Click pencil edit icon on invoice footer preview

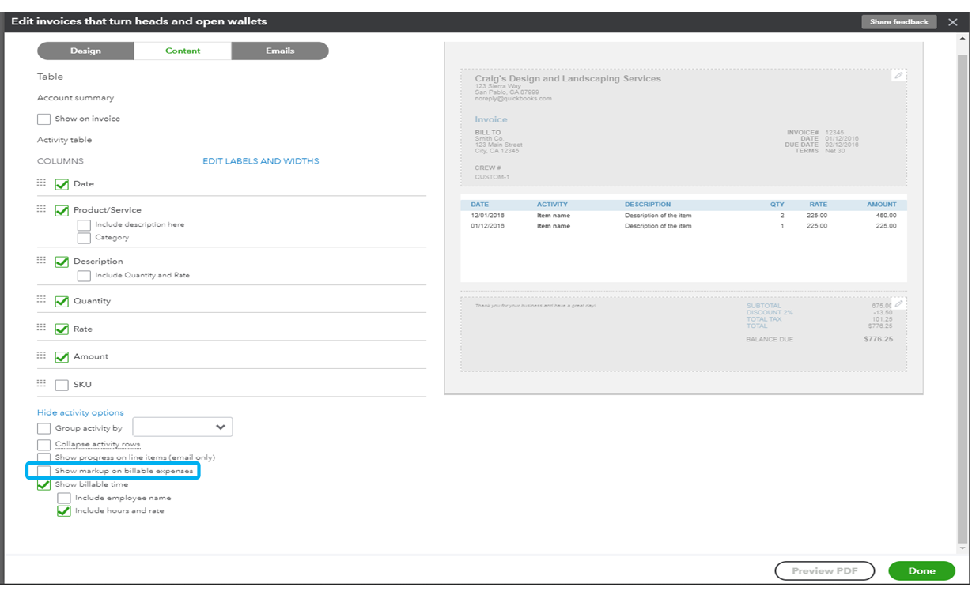[x=898, y=304]
